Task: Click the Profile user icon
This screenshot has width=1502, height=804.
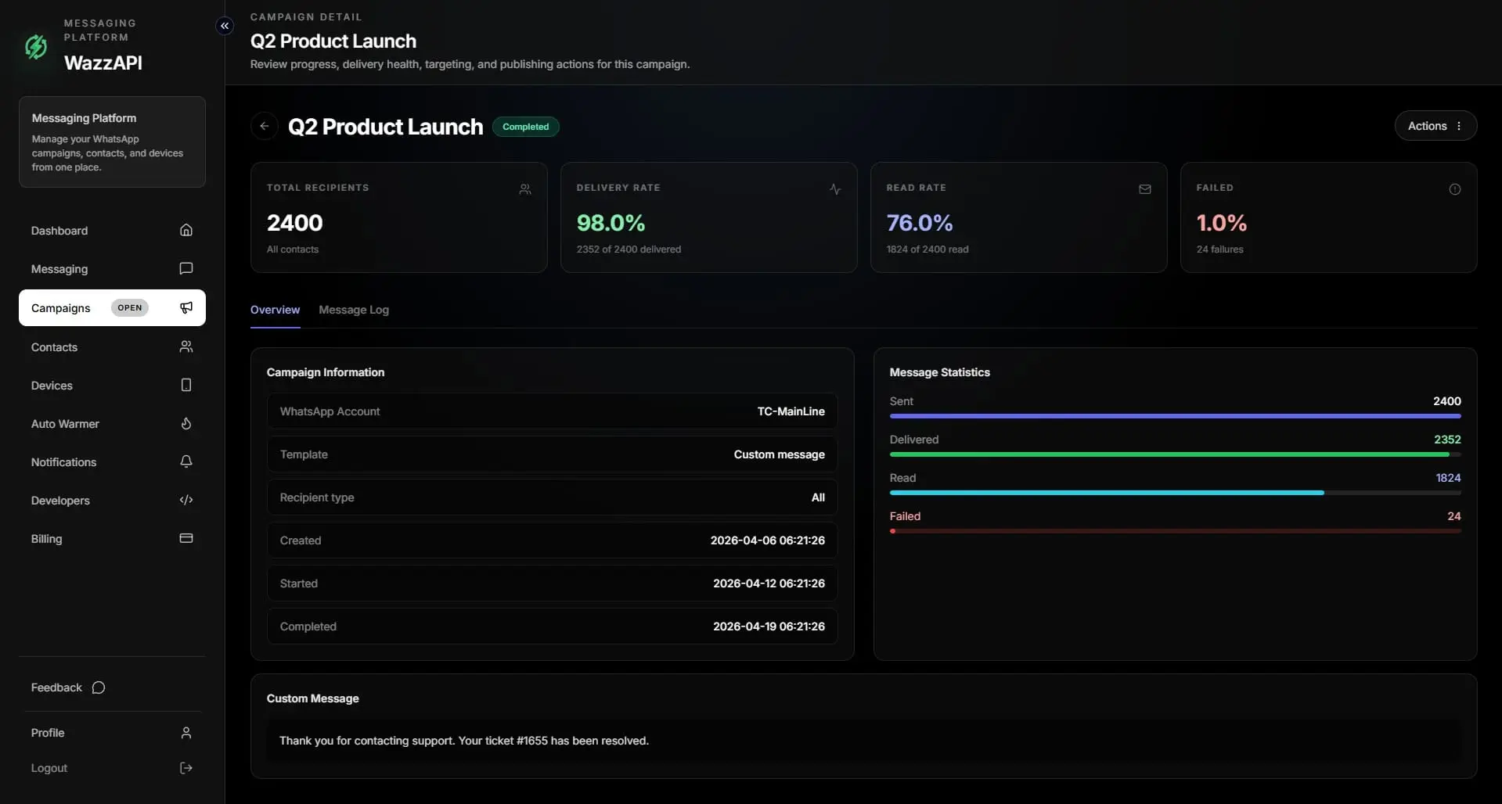Action: tap(186, 733)
